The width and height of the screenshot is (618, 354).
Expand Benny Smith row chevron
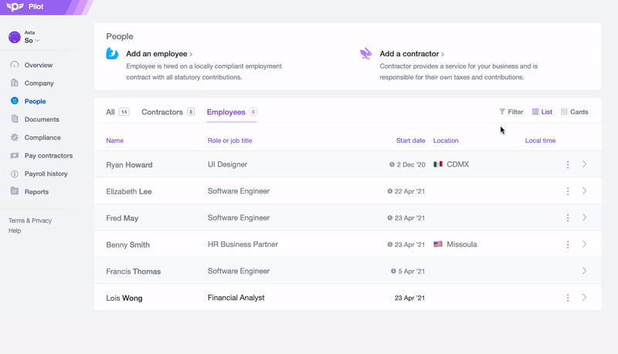pos(585,244)
